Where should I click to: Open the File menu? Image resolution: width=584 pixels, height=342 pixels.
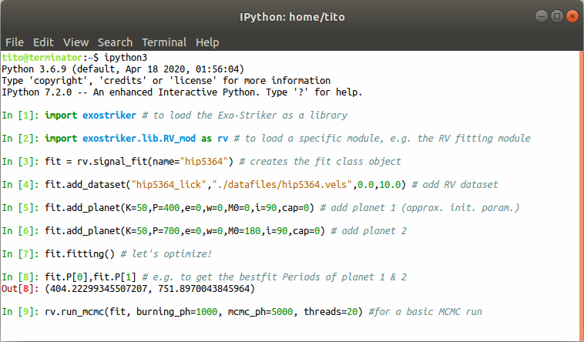tap(15, 42)
